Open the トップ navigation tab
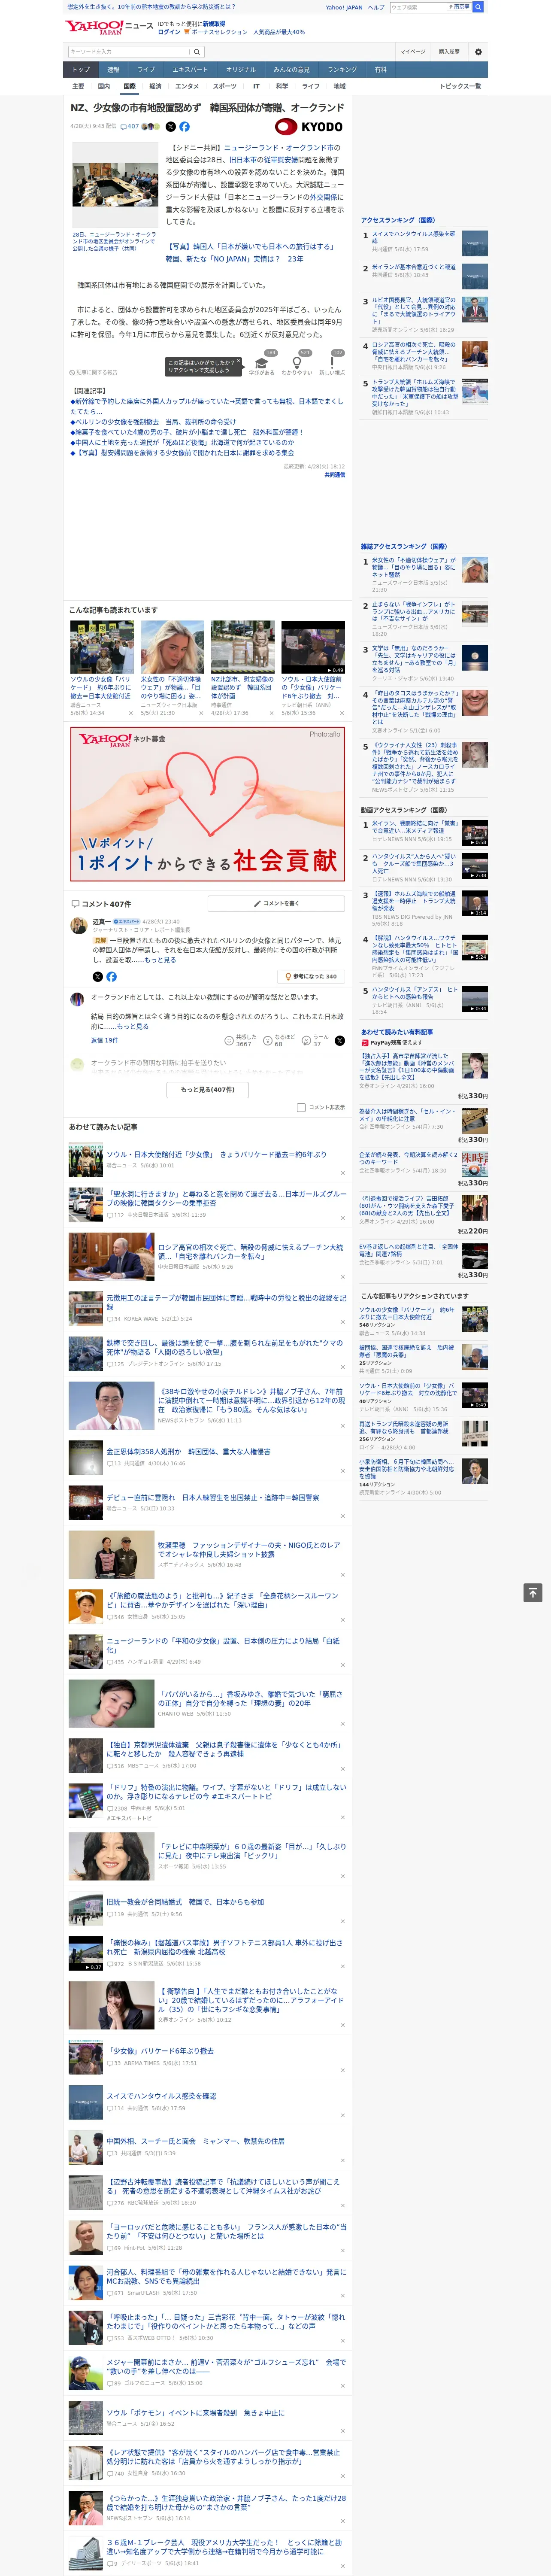The width and height of the screenshot is (551, 2576). click(x=81, y=70)
